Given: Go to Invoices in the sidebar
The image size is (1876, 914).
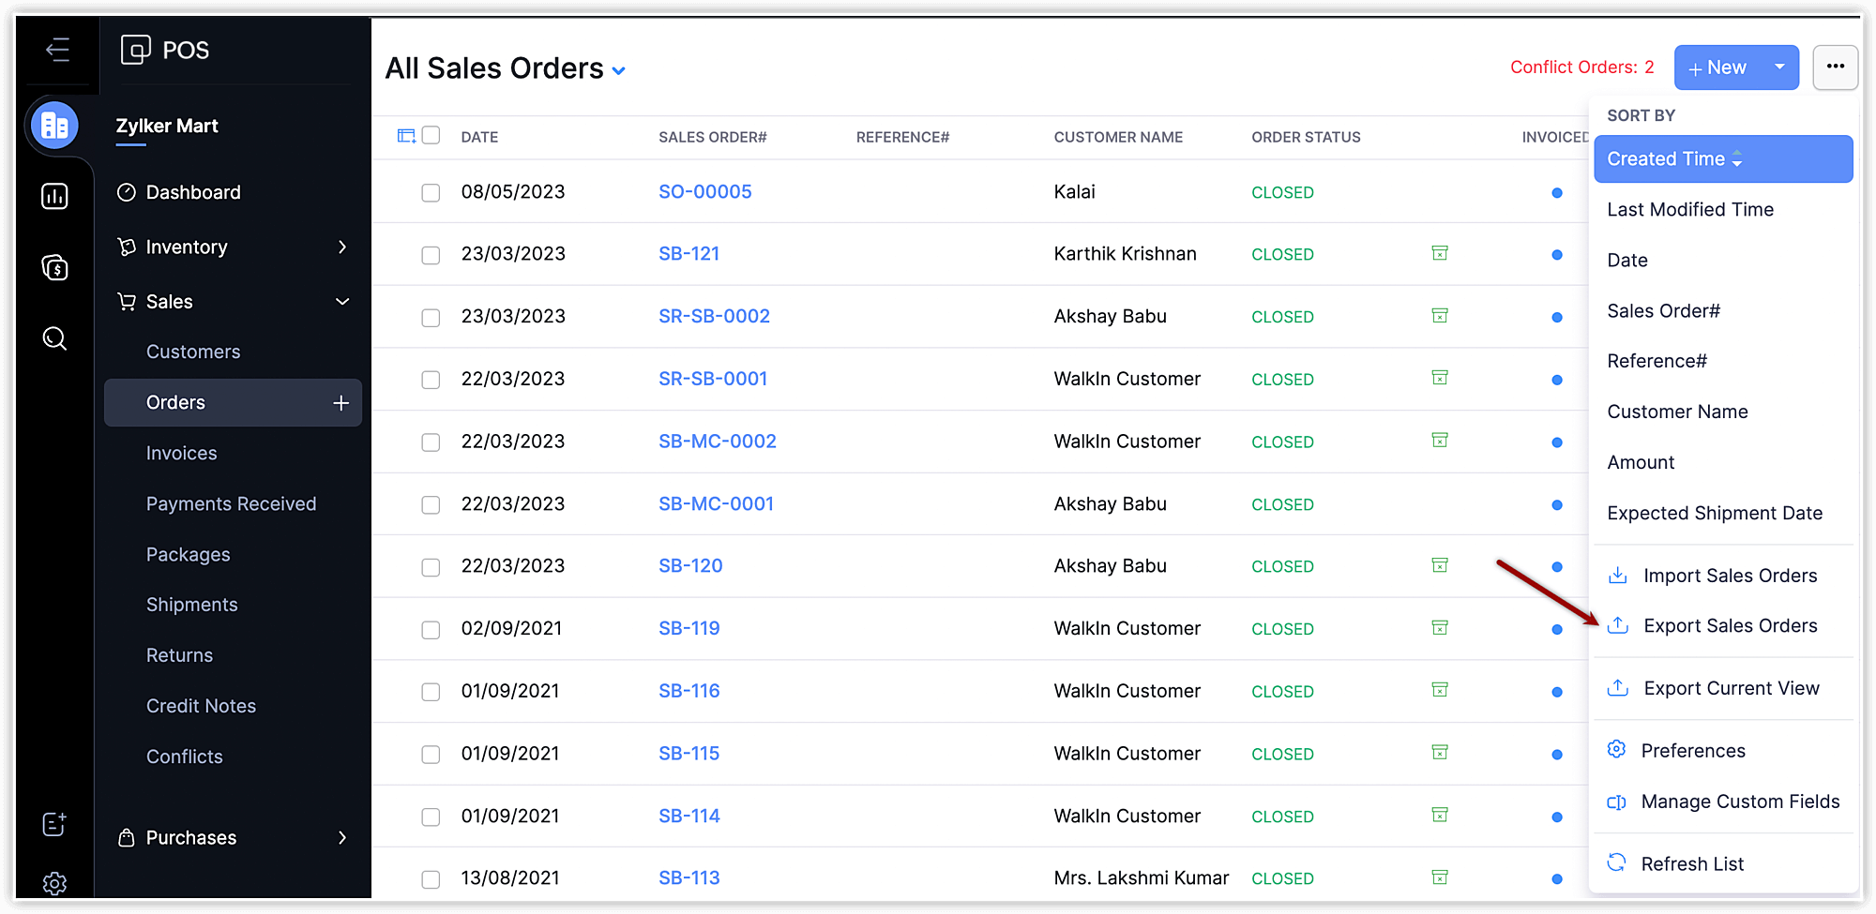Looking at the screenshot, I should (181, 453).
